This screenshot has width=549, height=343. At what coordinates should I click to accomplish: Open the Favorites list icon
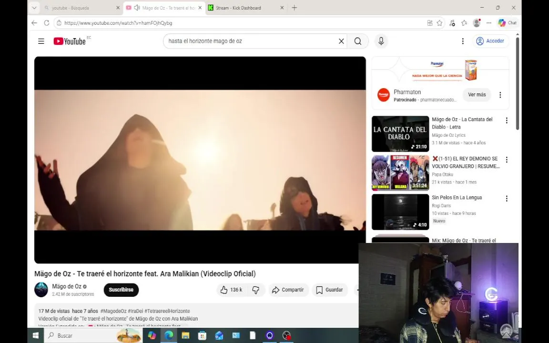coord(464,23)
